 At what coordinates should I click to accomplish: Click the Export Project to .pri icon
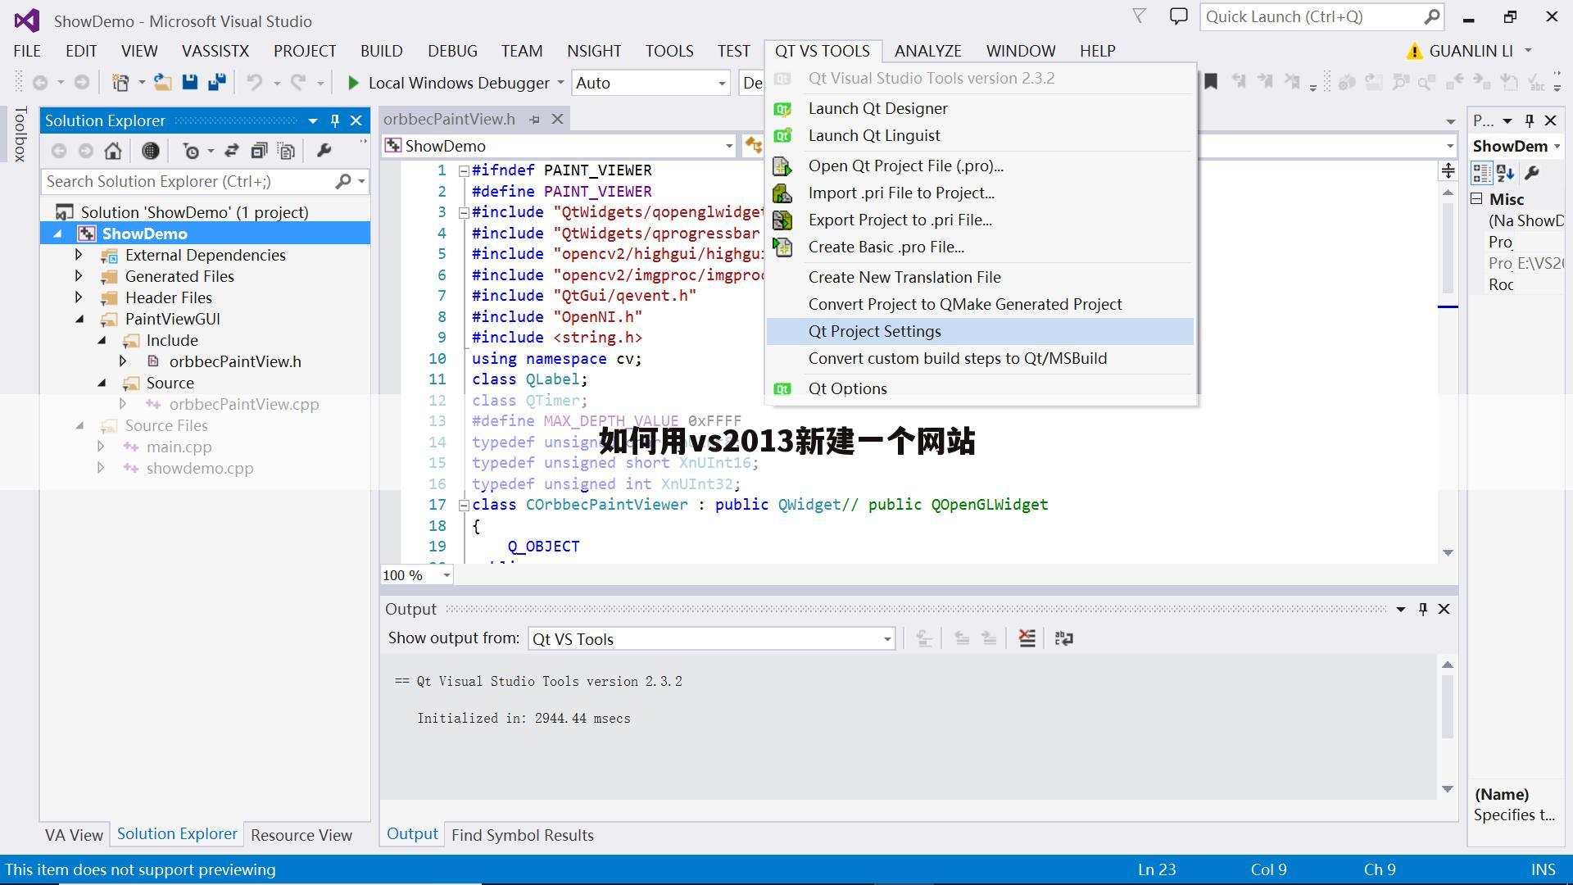[x=782, y=220]
